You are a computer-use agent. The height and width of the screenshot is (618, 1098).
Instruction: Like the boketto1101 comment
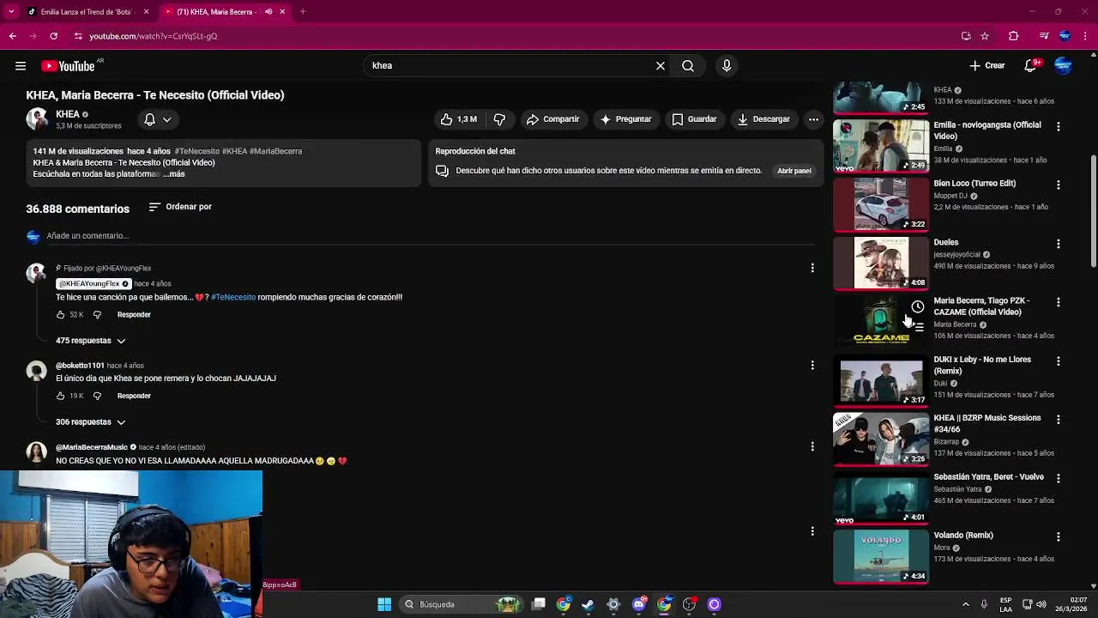pos(60,396)
